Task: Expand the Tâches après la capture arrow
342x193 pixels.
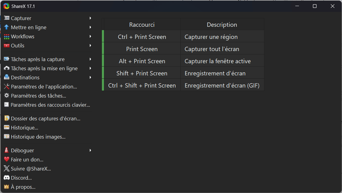Action: (x=90, y=59)
